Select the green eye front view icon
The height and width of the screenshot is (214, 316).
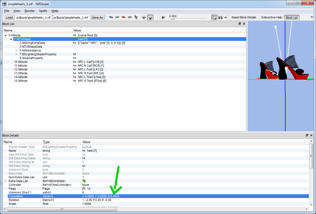click(x=117, y=17)
